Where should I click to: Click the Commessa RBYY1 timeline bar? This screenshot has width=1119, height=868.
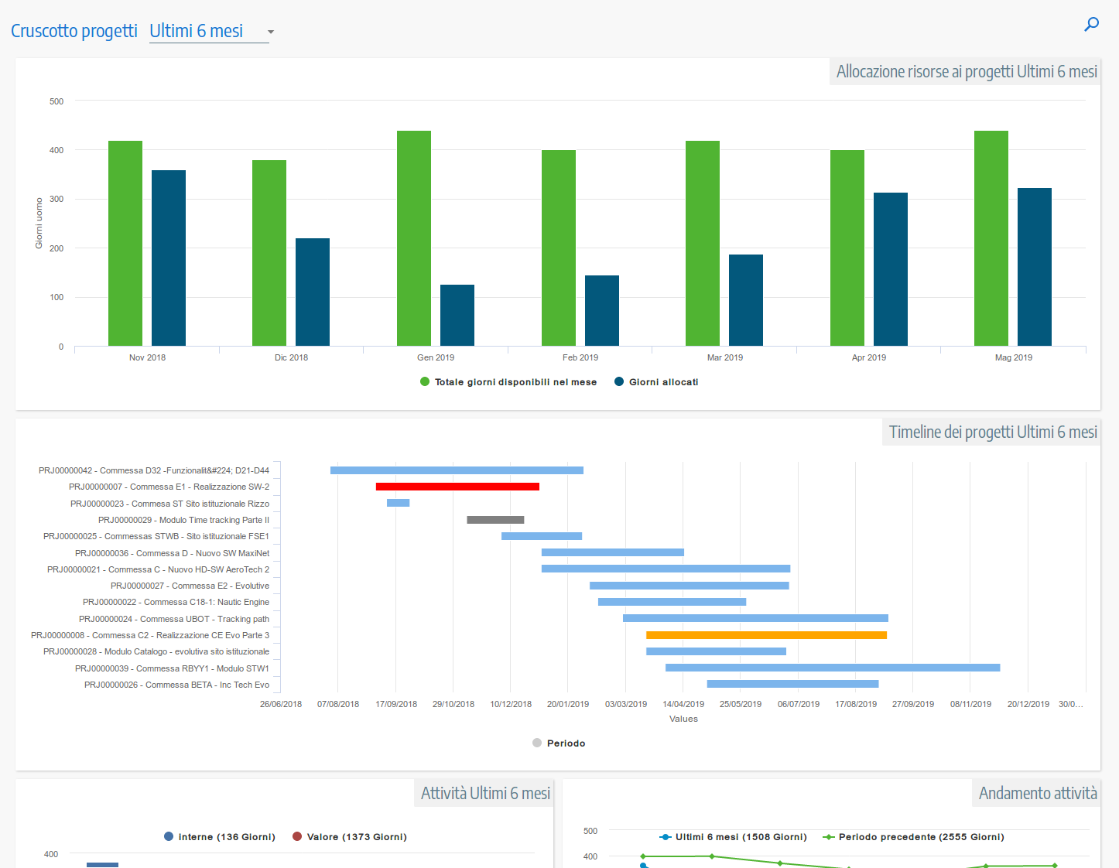click(833, 668)
